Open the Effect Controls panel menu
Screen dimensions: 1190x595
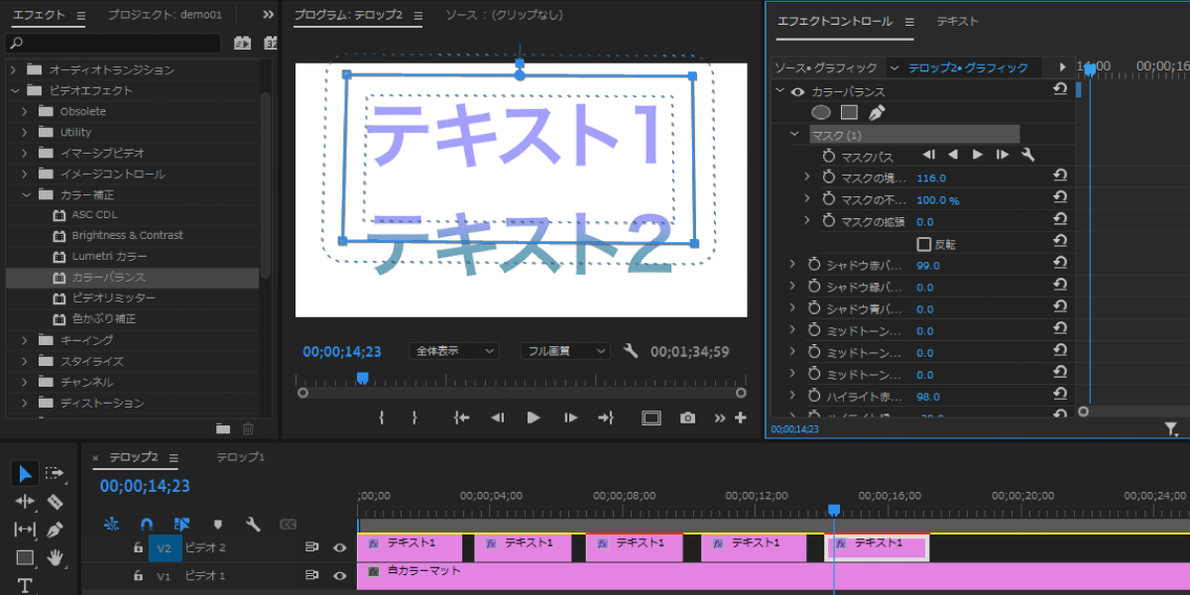click(910, 21)
